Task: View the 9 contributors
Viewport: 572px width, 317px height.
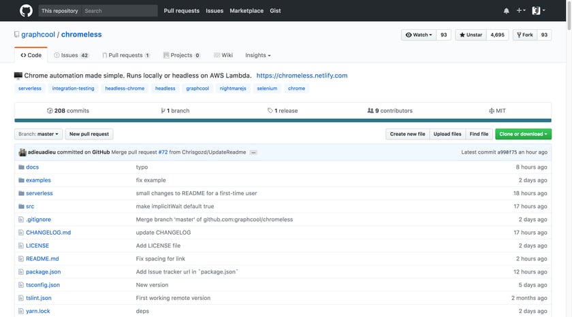Action: pos(390,111)
